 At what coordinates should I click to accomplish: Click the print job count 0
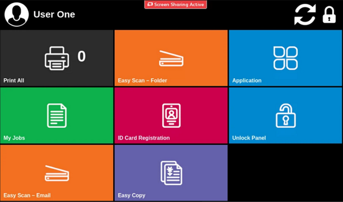(81, 56)
